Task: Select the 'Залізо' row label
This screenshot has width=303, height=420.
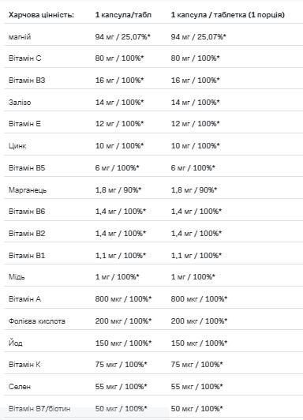Action: (20, 103)
